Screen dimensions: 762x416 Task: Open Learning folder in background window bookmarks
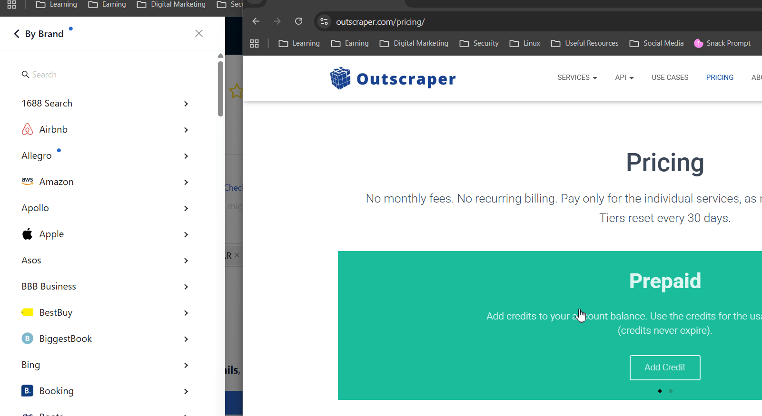(57, 4)
